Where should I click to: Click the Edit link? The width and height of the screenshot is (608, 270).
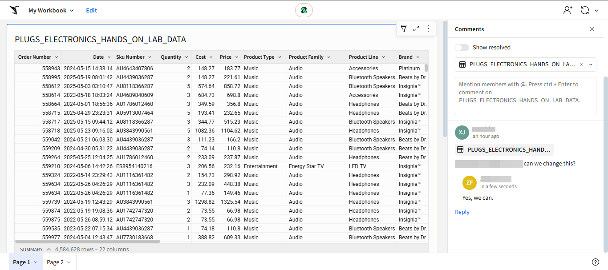click(x=92, y=10)
